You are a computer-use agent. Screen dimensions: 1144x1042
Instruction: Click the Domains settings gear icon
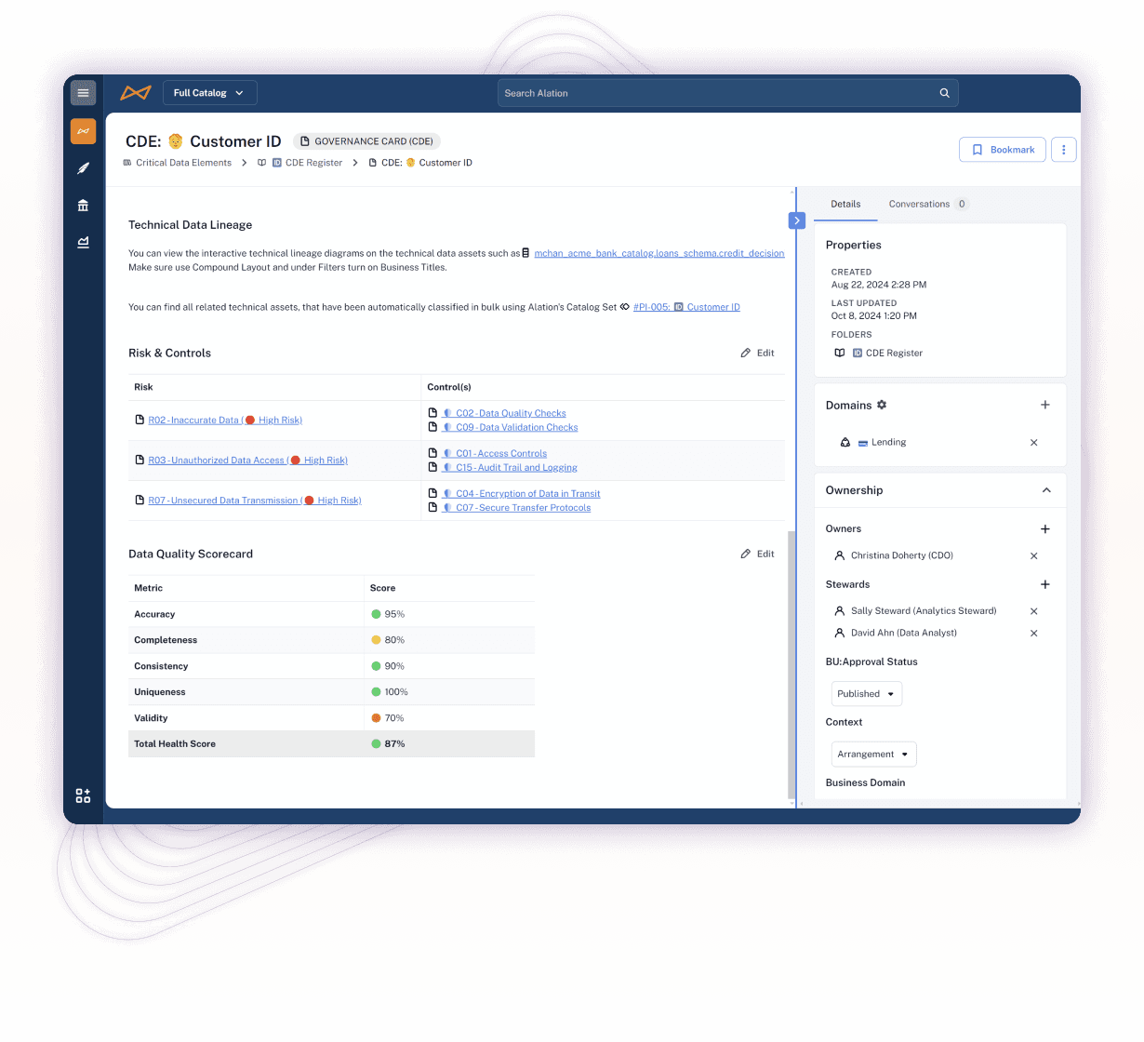(882, 405)
